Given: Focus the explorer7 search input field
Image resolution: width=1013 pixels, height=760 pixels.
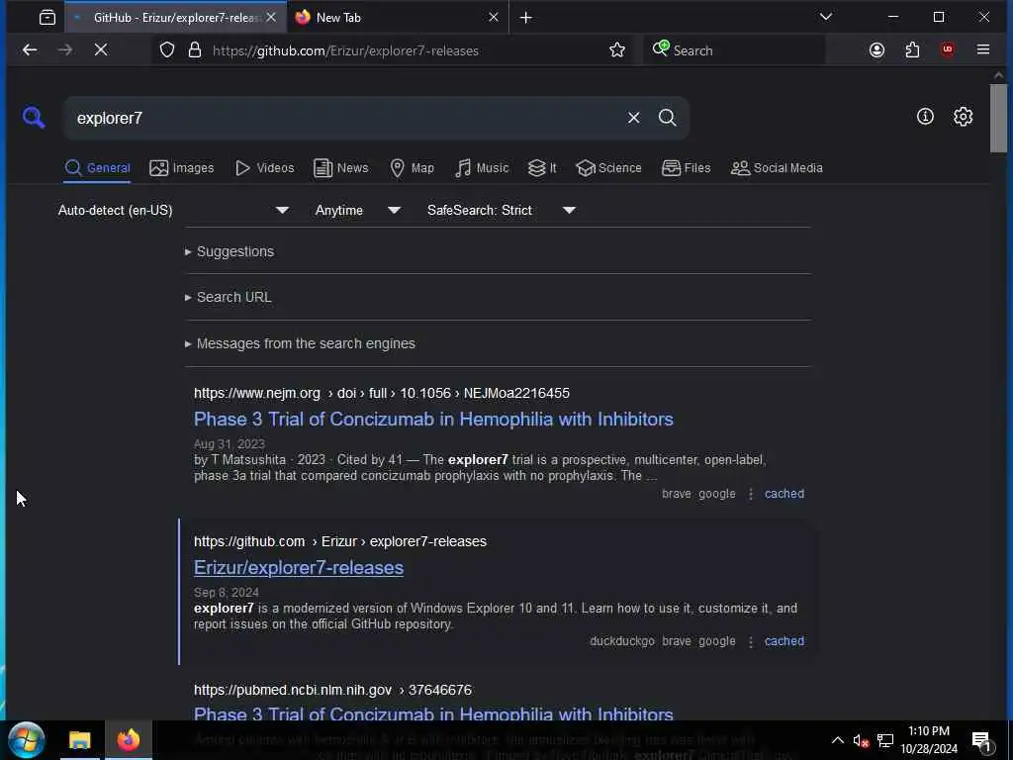Looking at the screenshot, I should [x=345, y=119].
